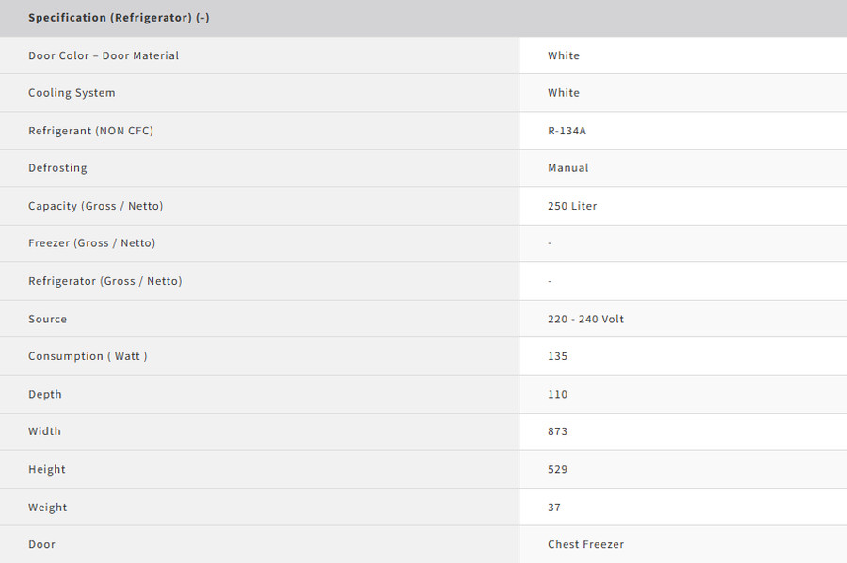Image resolution: width=847 pixels, height=563 pixels.
Task: Click the Manual defrosting value
Action: [x=567, y=167]
